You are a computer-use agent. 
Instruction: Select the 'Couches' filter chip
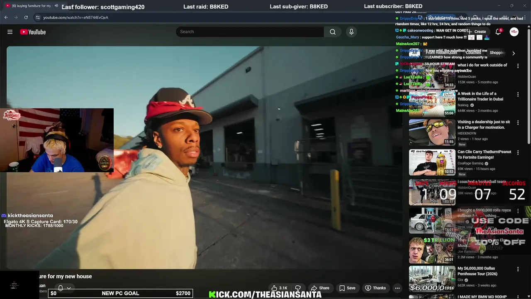point(473,53)
